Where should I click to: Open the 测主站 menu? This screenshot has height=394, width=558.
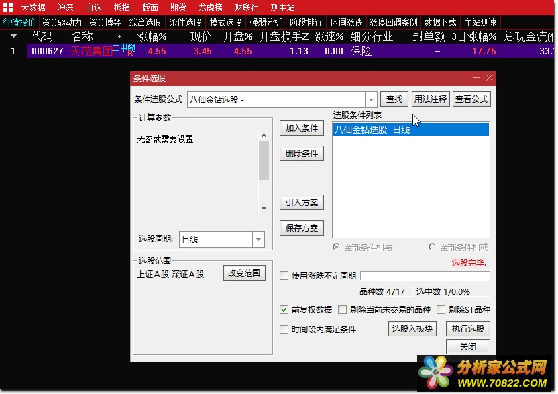pyautogui.click(x=282, y=7)
